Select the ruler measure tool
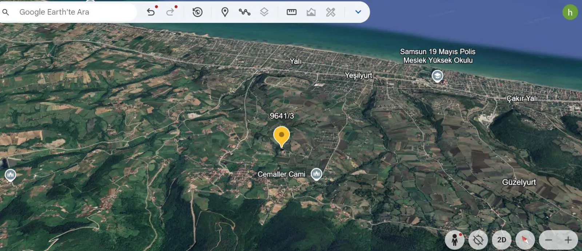582x251 pixels. (292, 12)
